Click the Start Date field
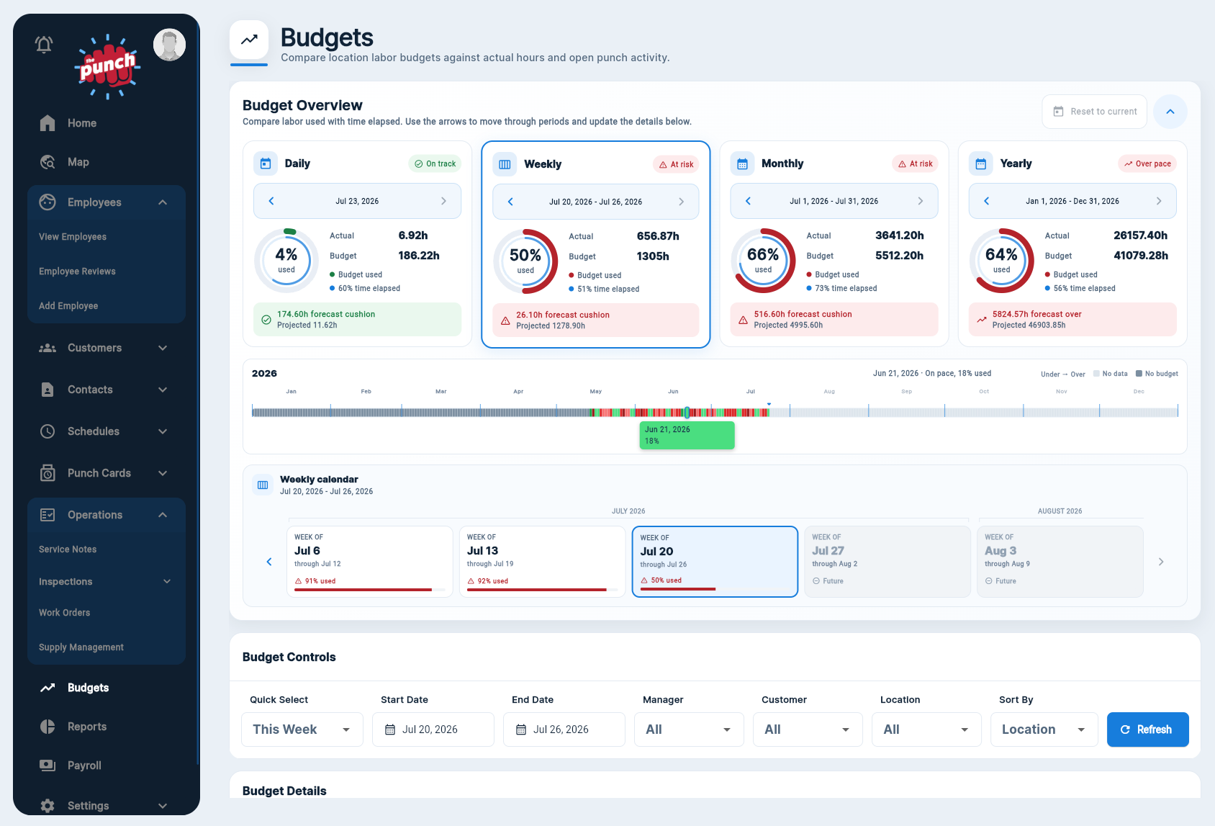This screenshot has height=826, width=1215. [x=433, y=730]
